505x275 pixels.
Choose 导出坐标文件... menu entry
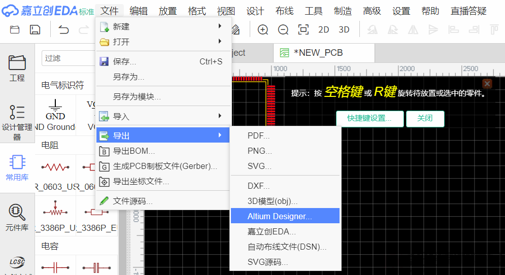(163, 181)
